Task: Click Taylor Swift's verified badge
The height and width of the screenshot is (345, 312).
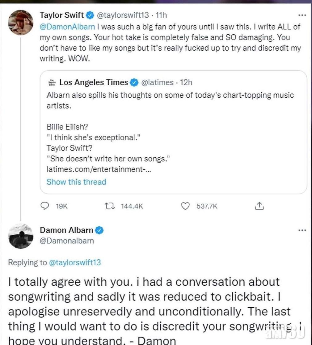Action: [x=90, y=15]
